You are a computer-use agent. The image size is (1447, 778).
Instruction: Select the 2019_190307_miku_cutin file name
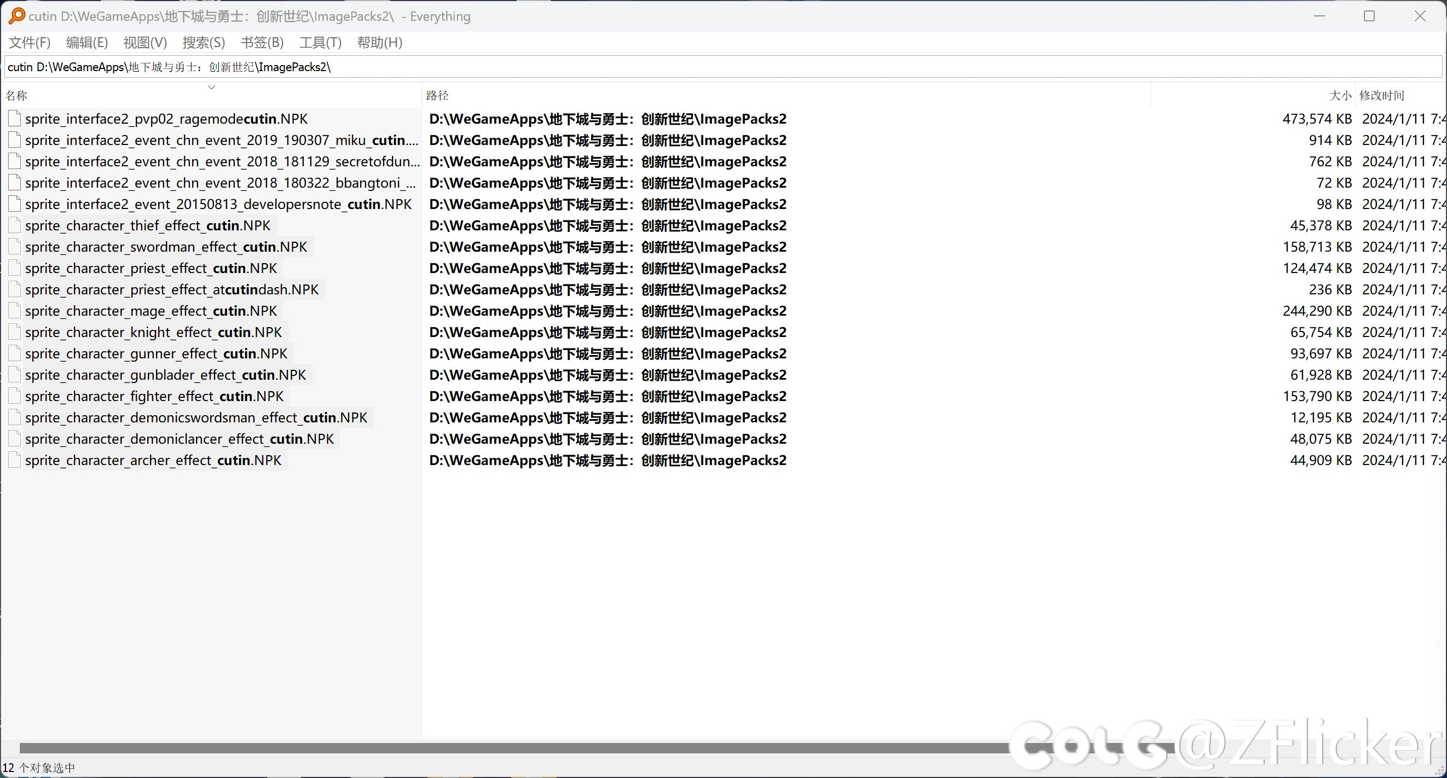pyautogui.click(x=222, y=140)
